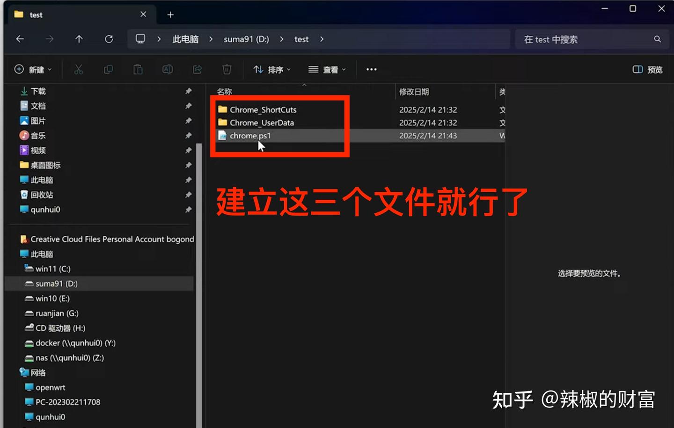
Task: Unpin 下载 using its pin icon
Action: pyautogui.click(x=189, y=91)
